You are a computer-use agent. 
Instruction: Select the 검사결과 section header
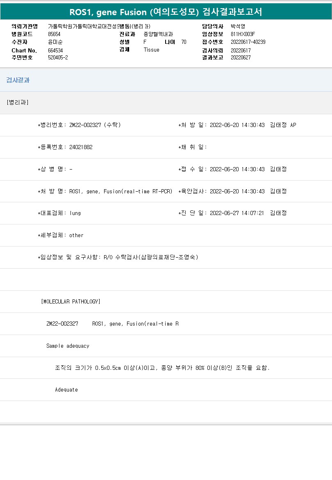[x=18, y=80]
